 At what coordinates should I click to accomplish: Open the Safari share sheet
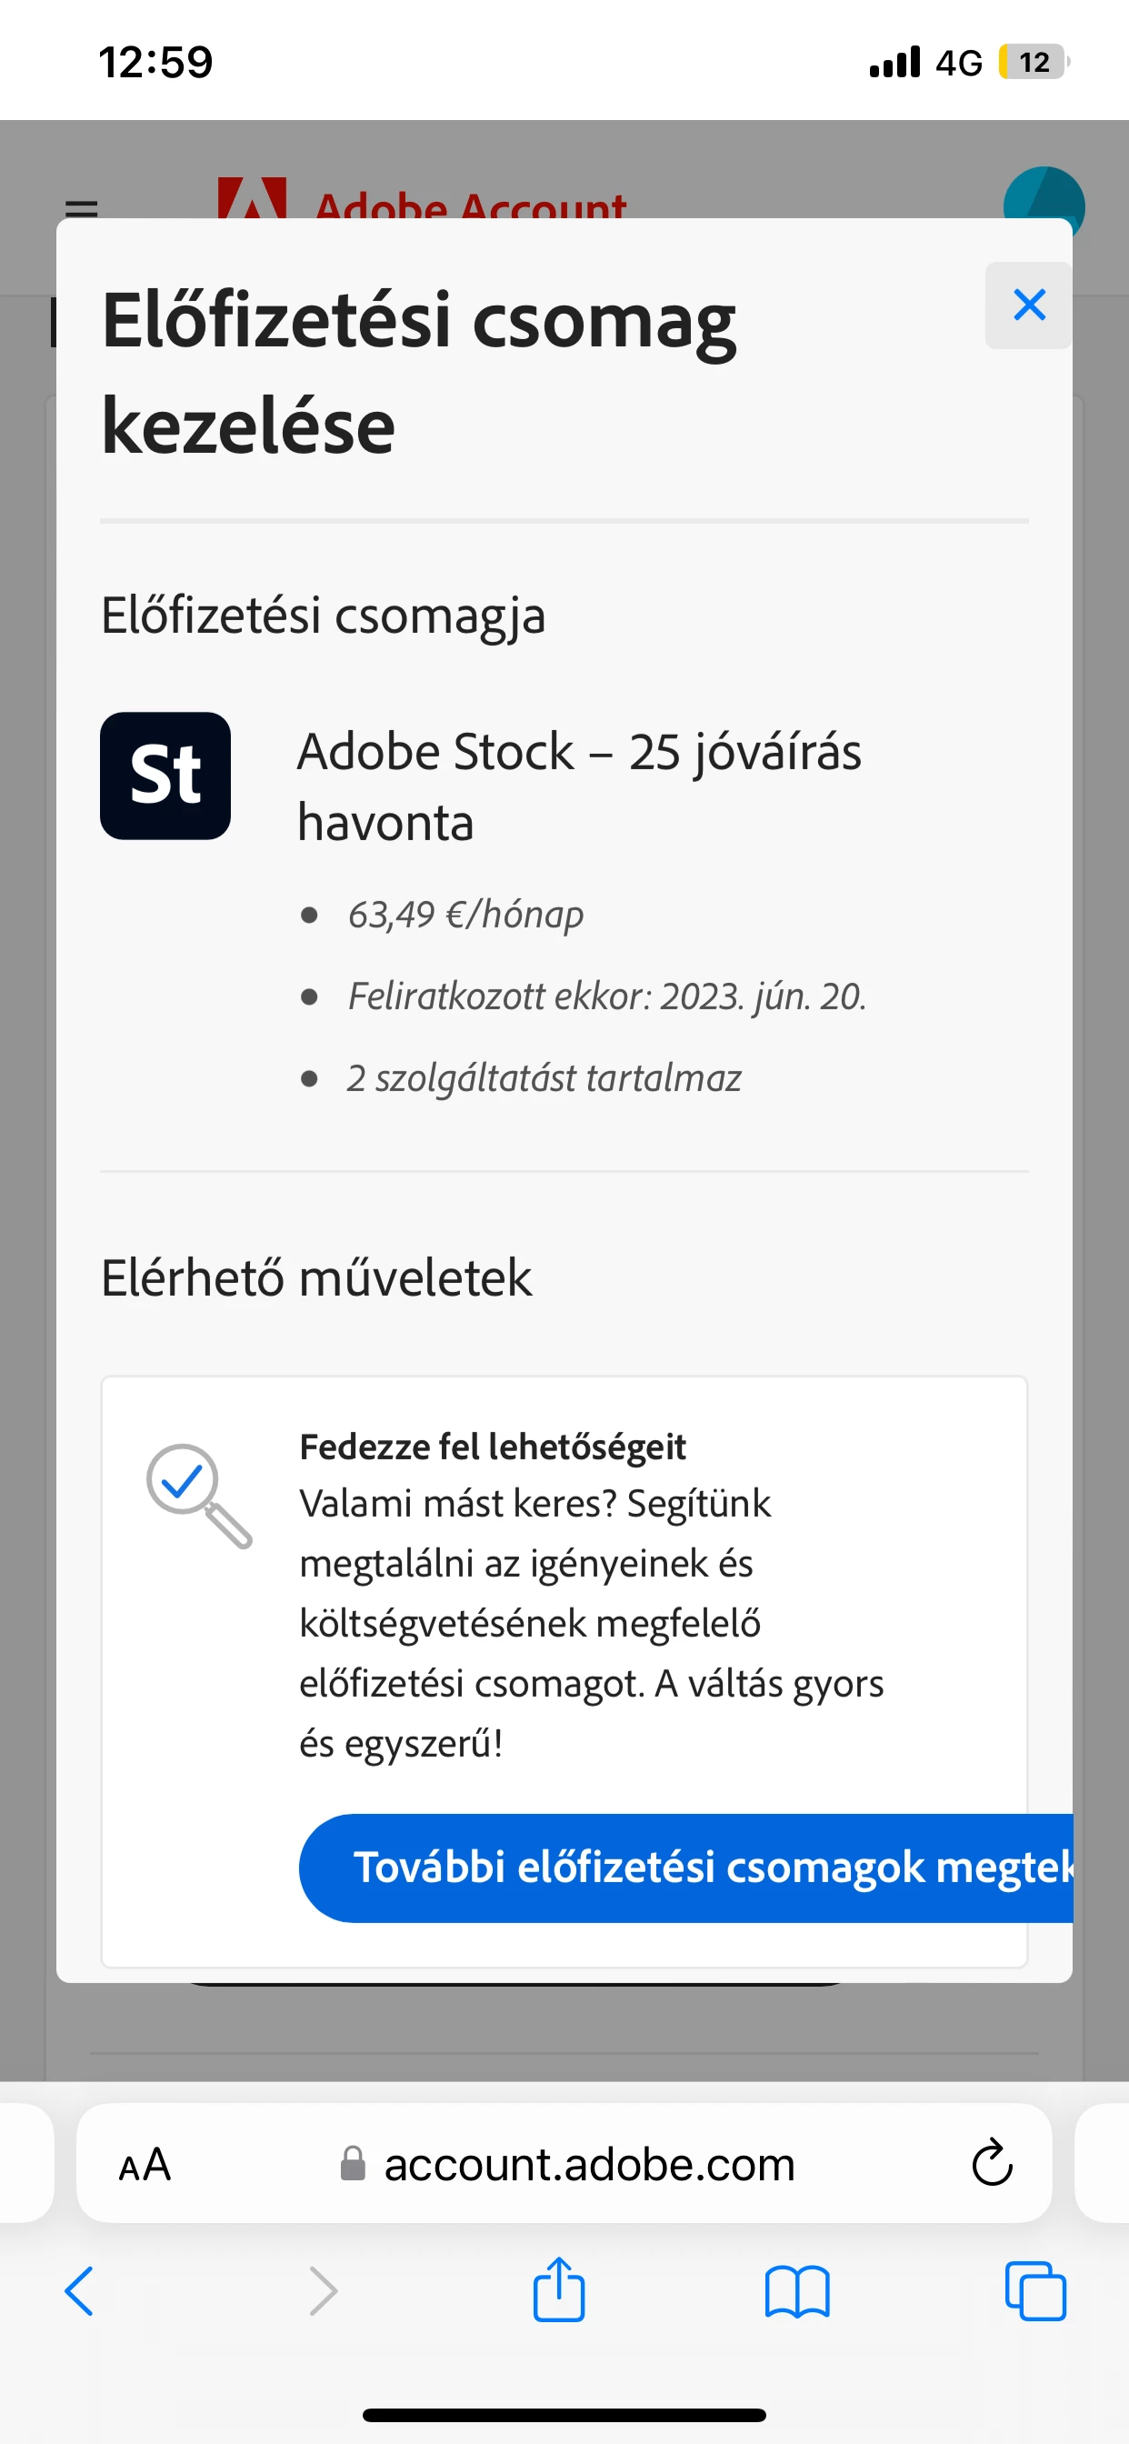point(559,2289)
